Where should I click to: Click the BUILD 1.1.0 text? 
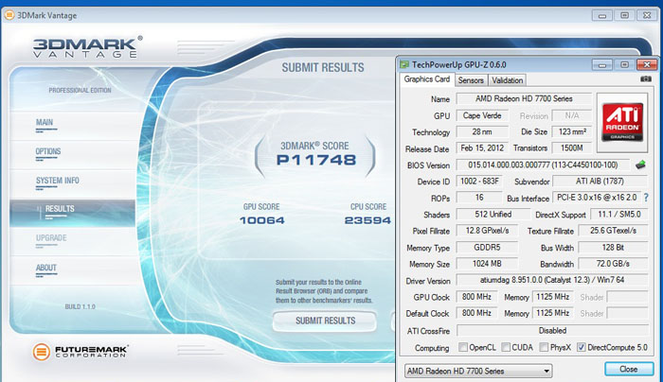point(80,306)
